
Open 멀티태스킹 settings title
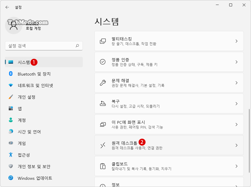[x=122, y=39]
